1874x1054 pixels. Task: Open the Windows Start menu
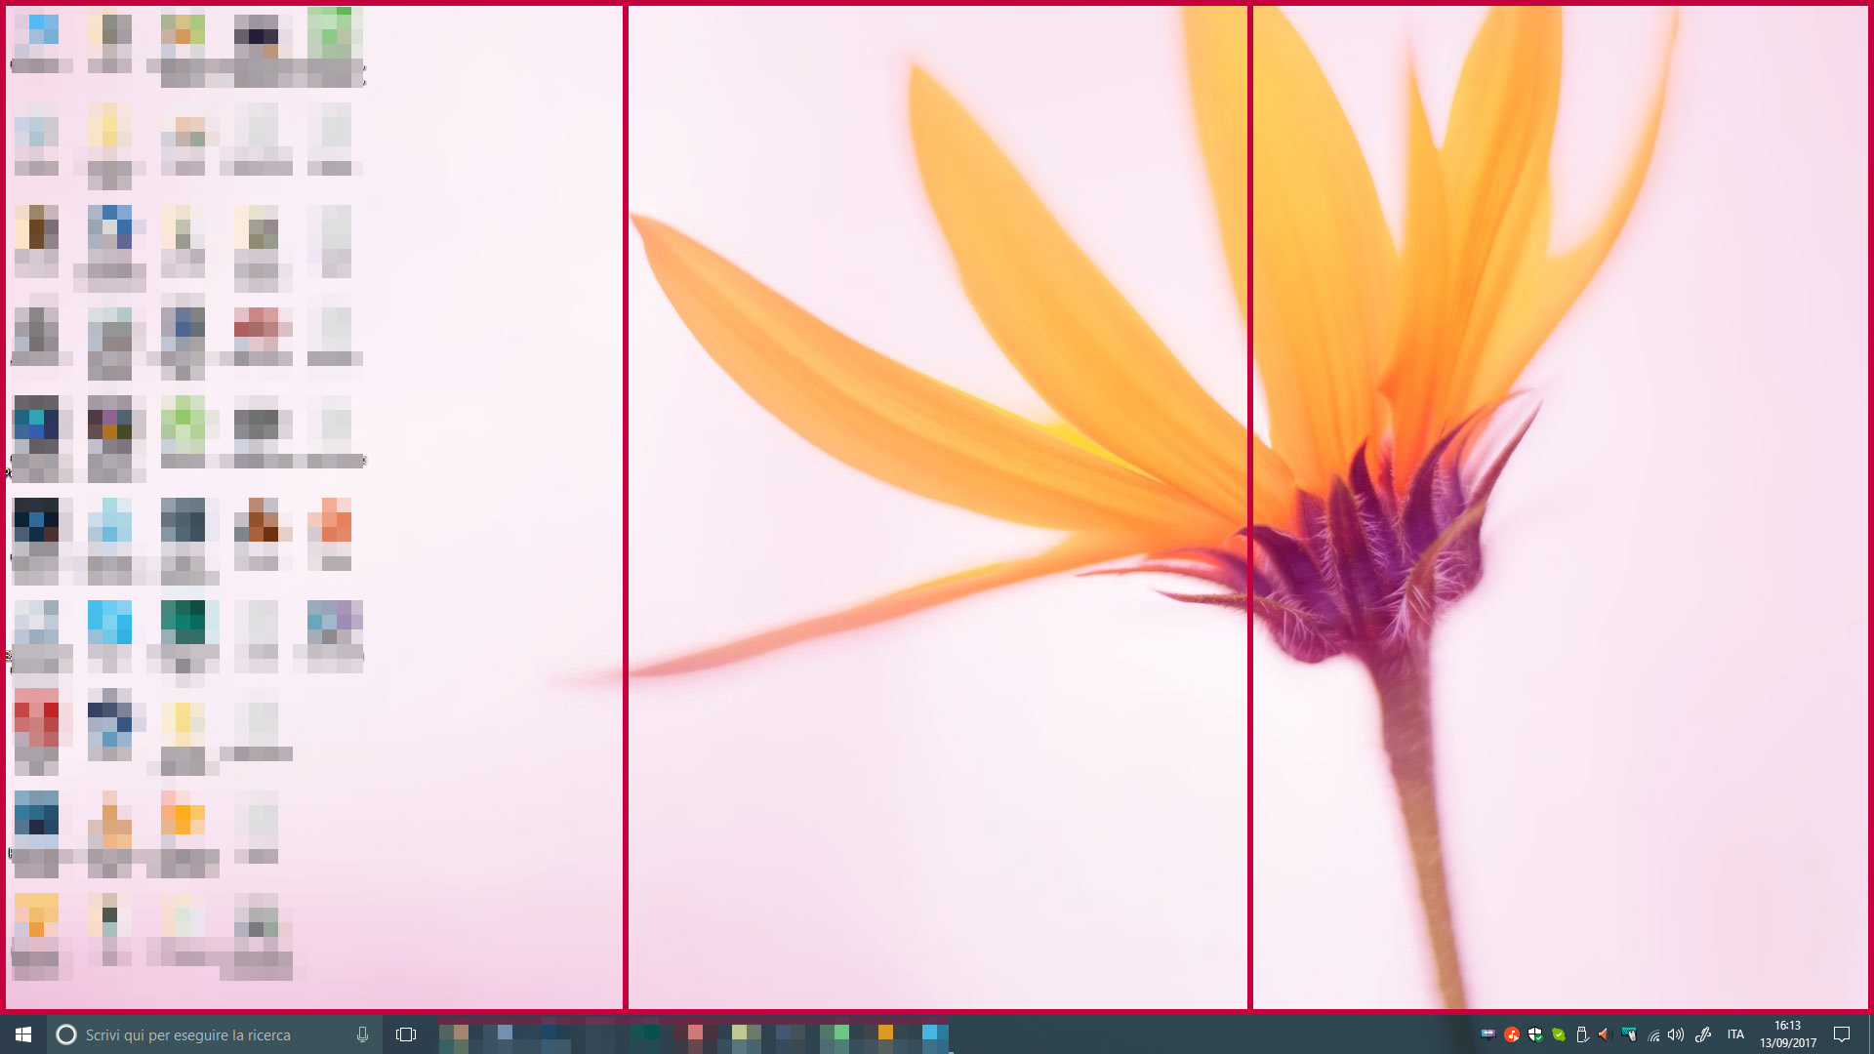coord(23,1034)
